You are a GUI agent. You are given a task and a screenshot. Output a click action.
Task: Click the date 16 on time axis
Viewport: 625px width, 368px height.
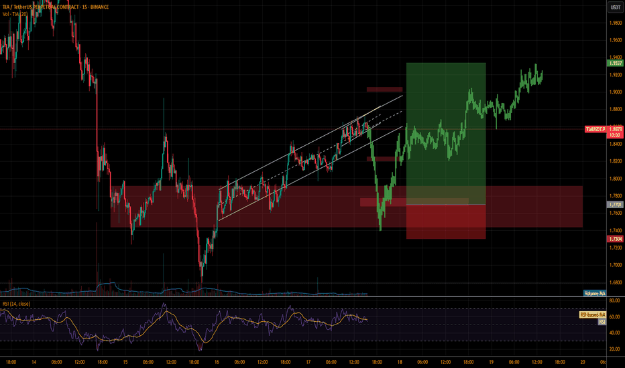tap(217, 362)
